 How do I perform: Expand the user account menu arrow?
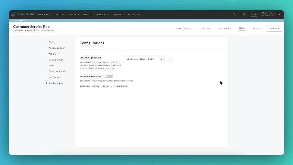point(279,14)
